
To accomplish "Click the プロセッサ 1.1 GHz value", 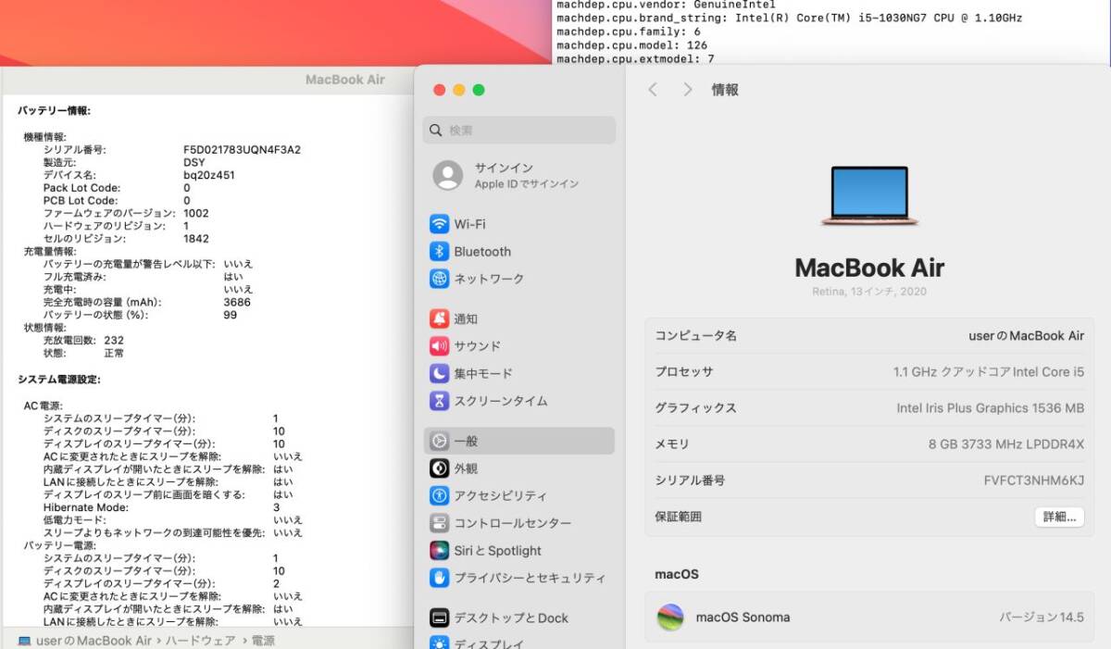I will click(x=989, y=372).
